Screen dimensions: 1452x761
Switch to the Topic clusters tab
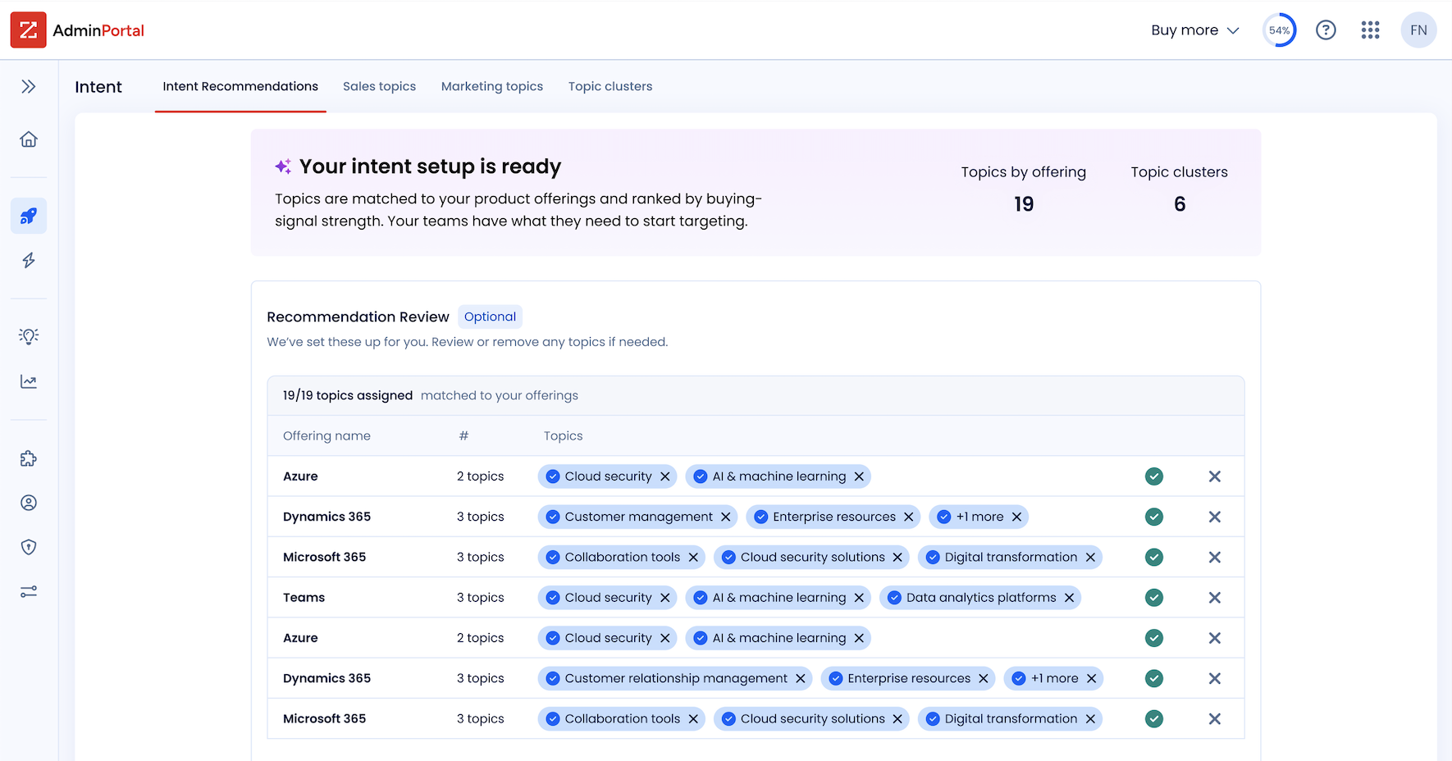click(x=610, y=86)
